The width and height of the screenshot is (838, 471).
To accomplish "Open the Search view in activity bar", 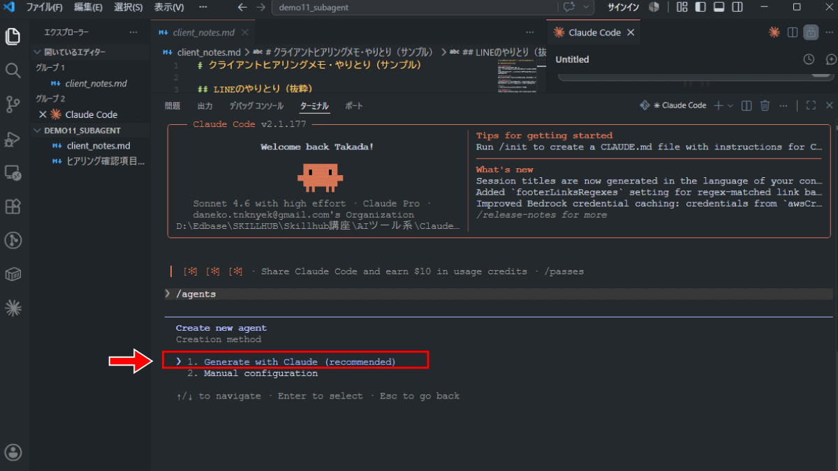I will tap(13, 70).
